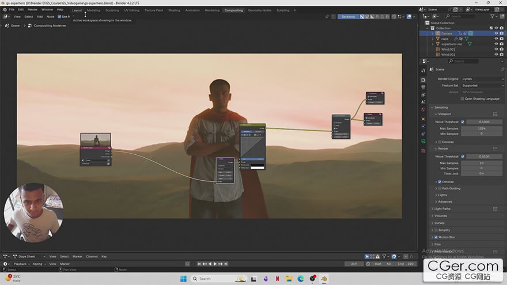Adjust the Render Noise Threshold value
The width and height of the screenshot is (507, 285).
click(x=484, y=157)
